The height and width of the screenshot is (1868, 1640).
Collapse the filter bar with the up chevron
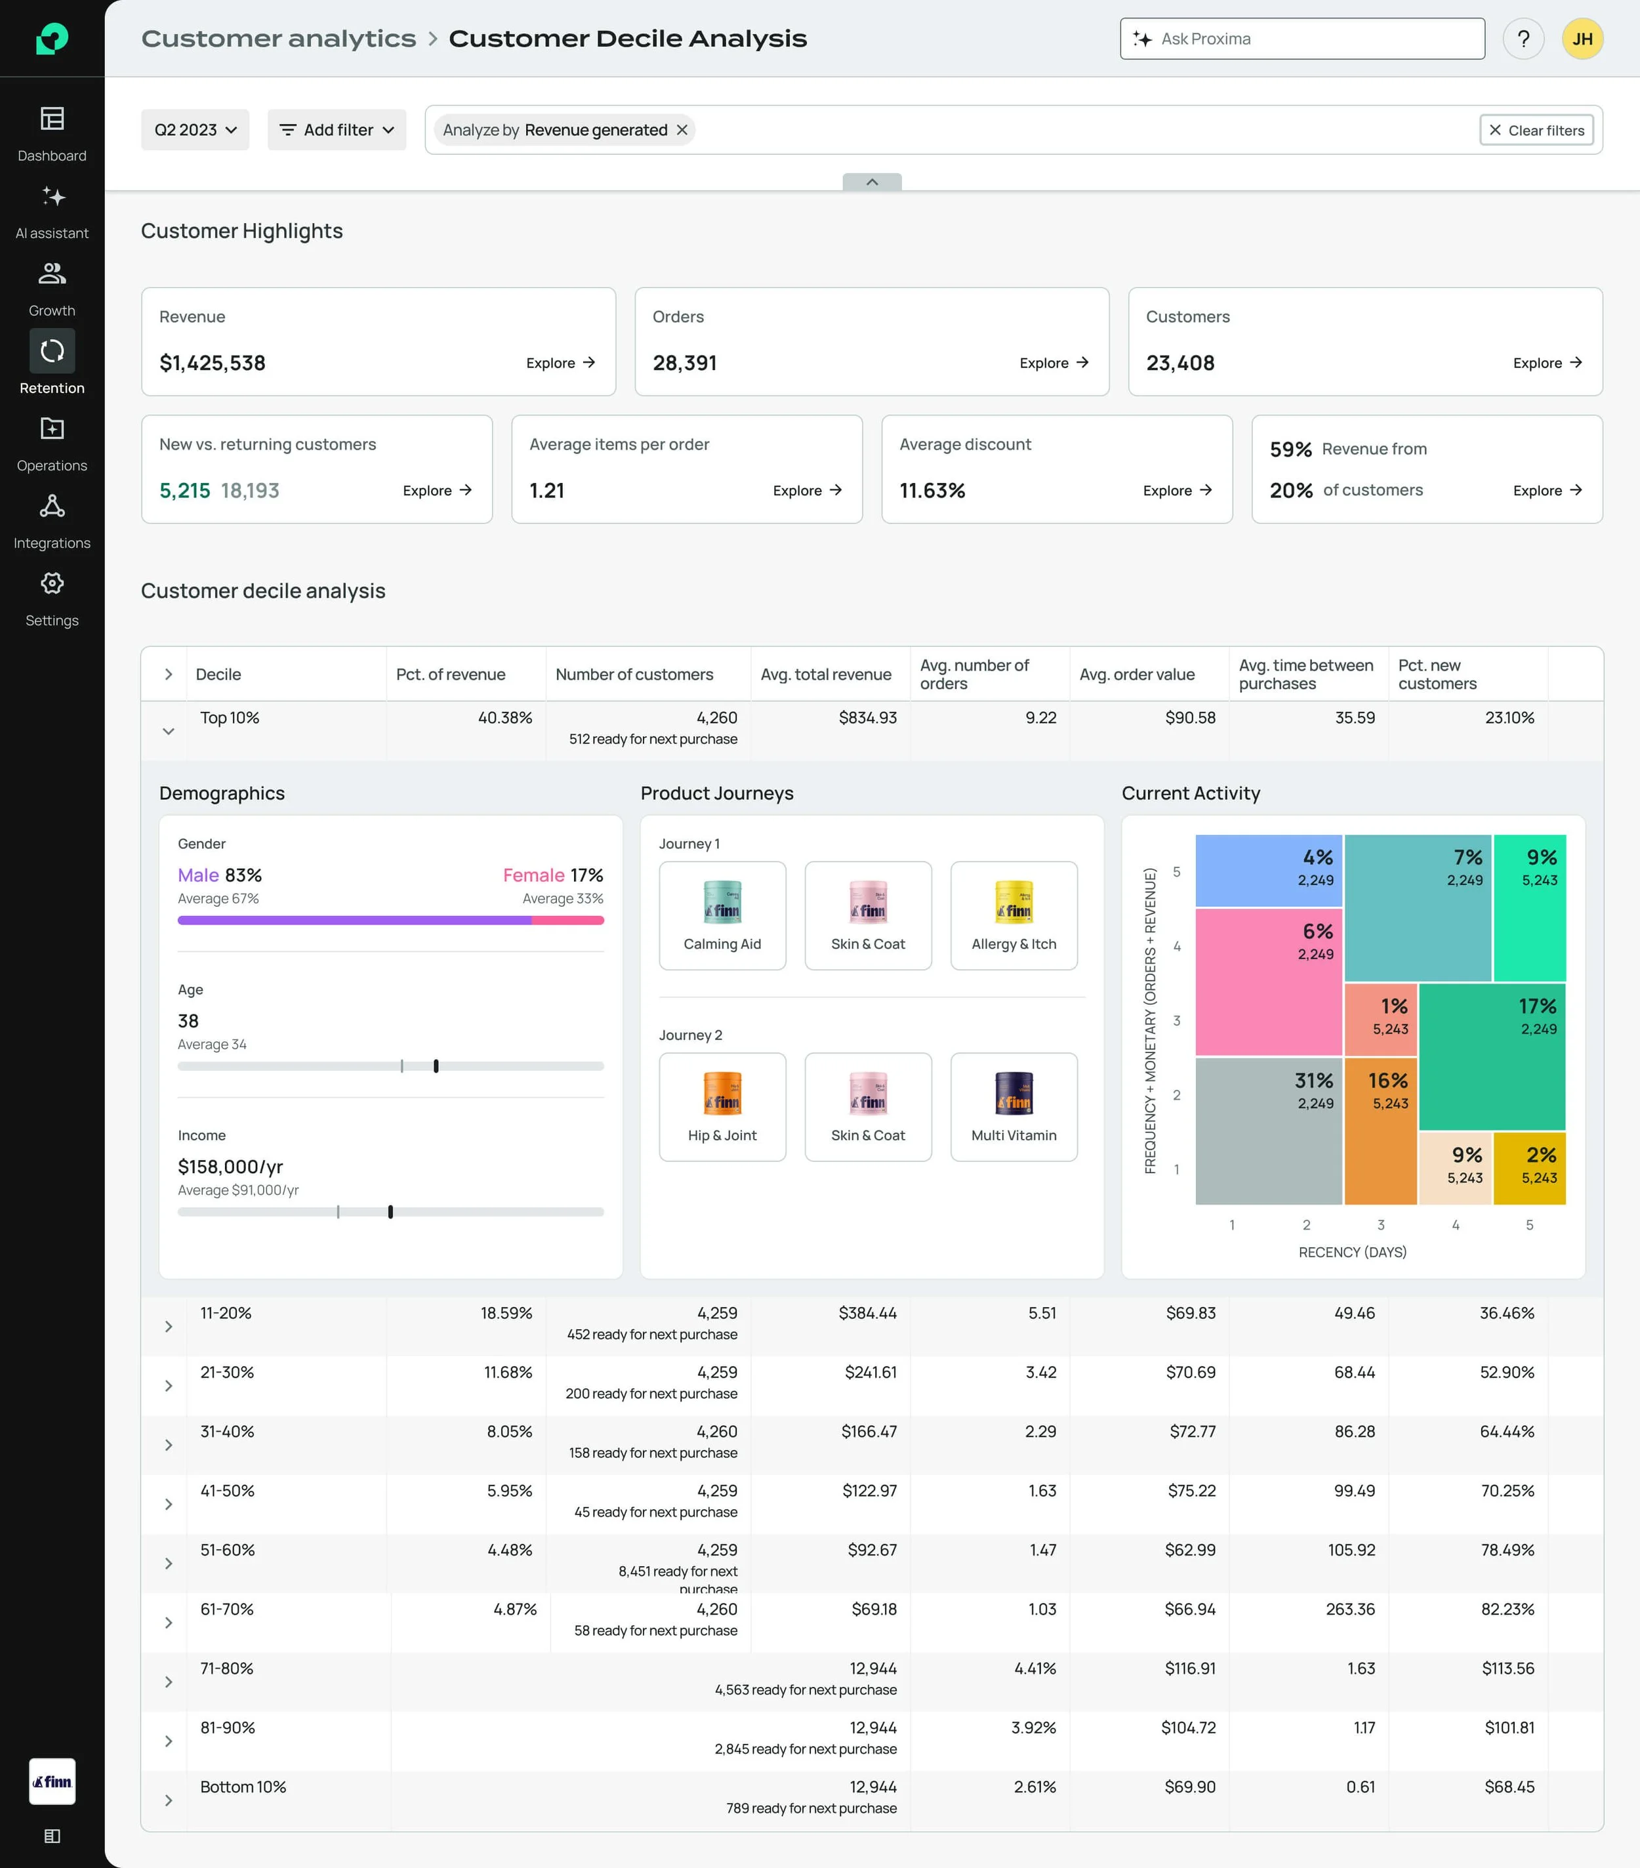tap(872, 182)
